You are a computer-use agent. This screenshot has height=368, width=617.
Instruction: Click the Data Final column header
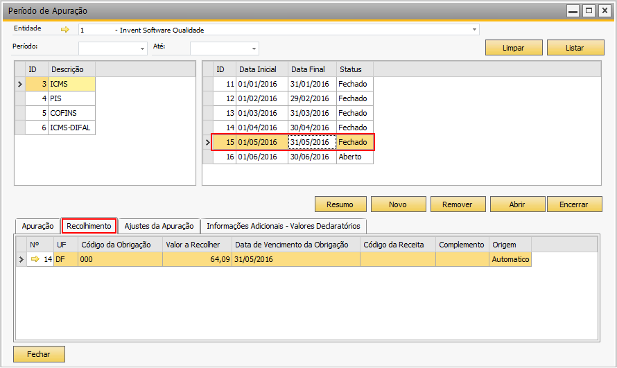(x=312, y=69)
